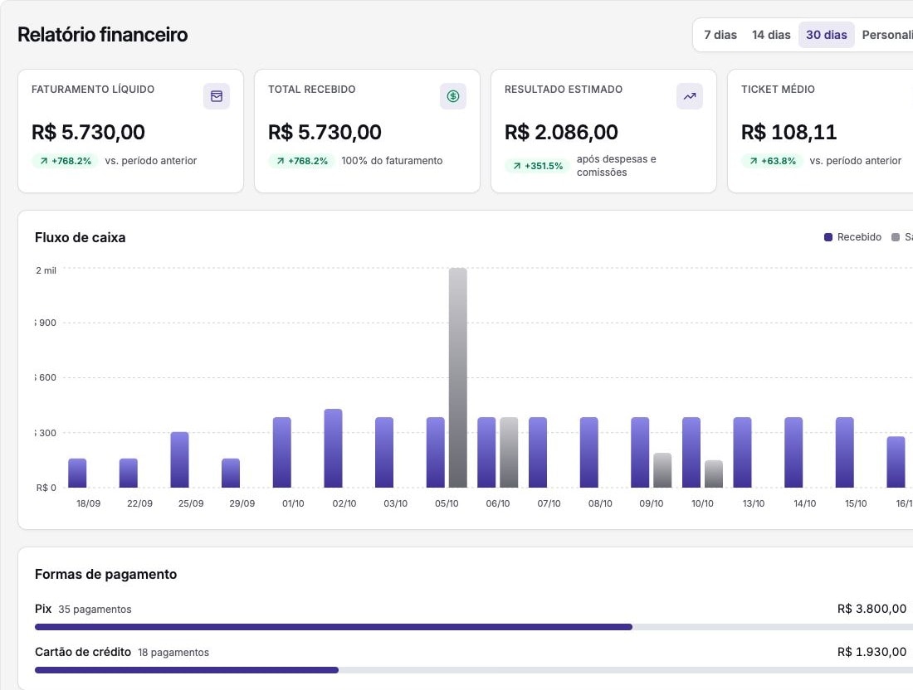Click the gray bar on 06/10
This screenshot has height=690, width=913.
point(509,452)
